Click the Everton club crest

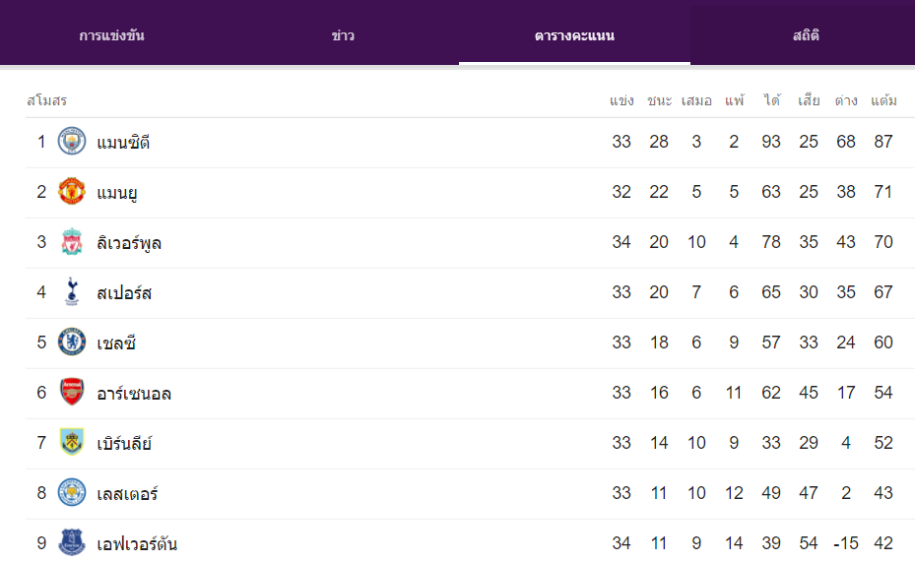pyautogui.click(x=72, y=542)
